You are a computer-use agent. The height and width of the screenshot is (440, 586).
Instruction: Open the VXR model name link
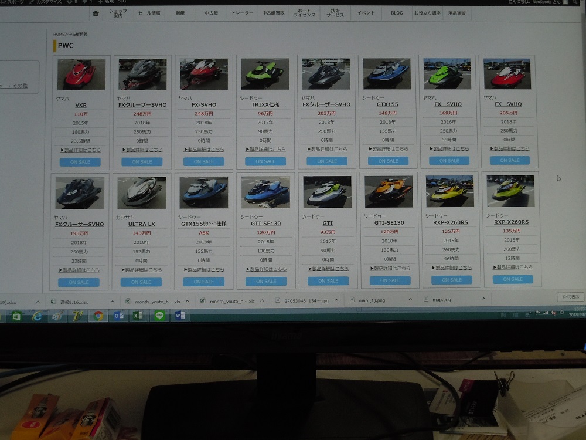(81, 105)
